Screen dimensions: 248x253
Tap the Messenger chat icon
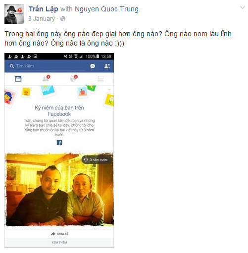pos(93,66)
